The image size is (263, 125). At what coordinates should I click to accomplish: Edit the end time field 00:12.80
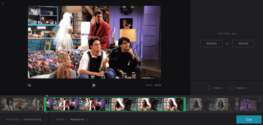243,44
